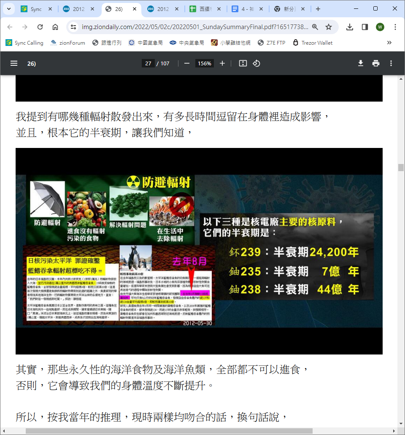
Task: Go back to previous page
Action: pyautogui.click(x=10, y=27)
